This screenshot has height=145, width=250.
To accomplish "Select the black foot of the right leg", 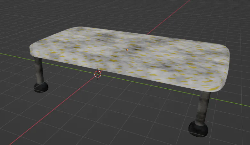I will pyautogui.click(x=198, y=129).
